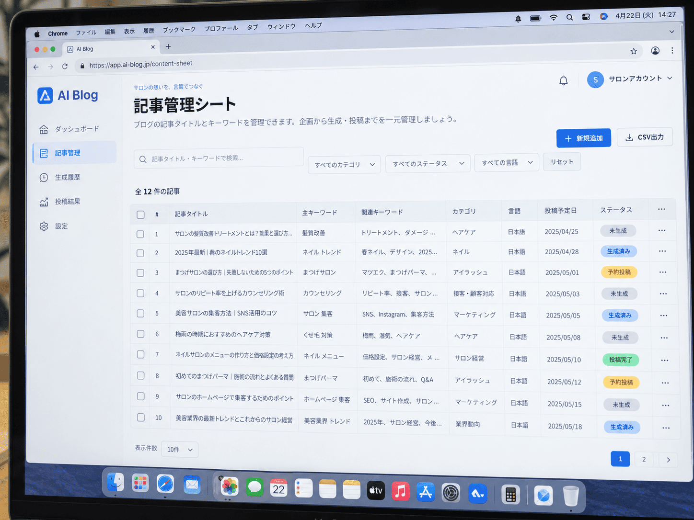Open サロンの髪質改善トリートメント article title

(233, 234)
